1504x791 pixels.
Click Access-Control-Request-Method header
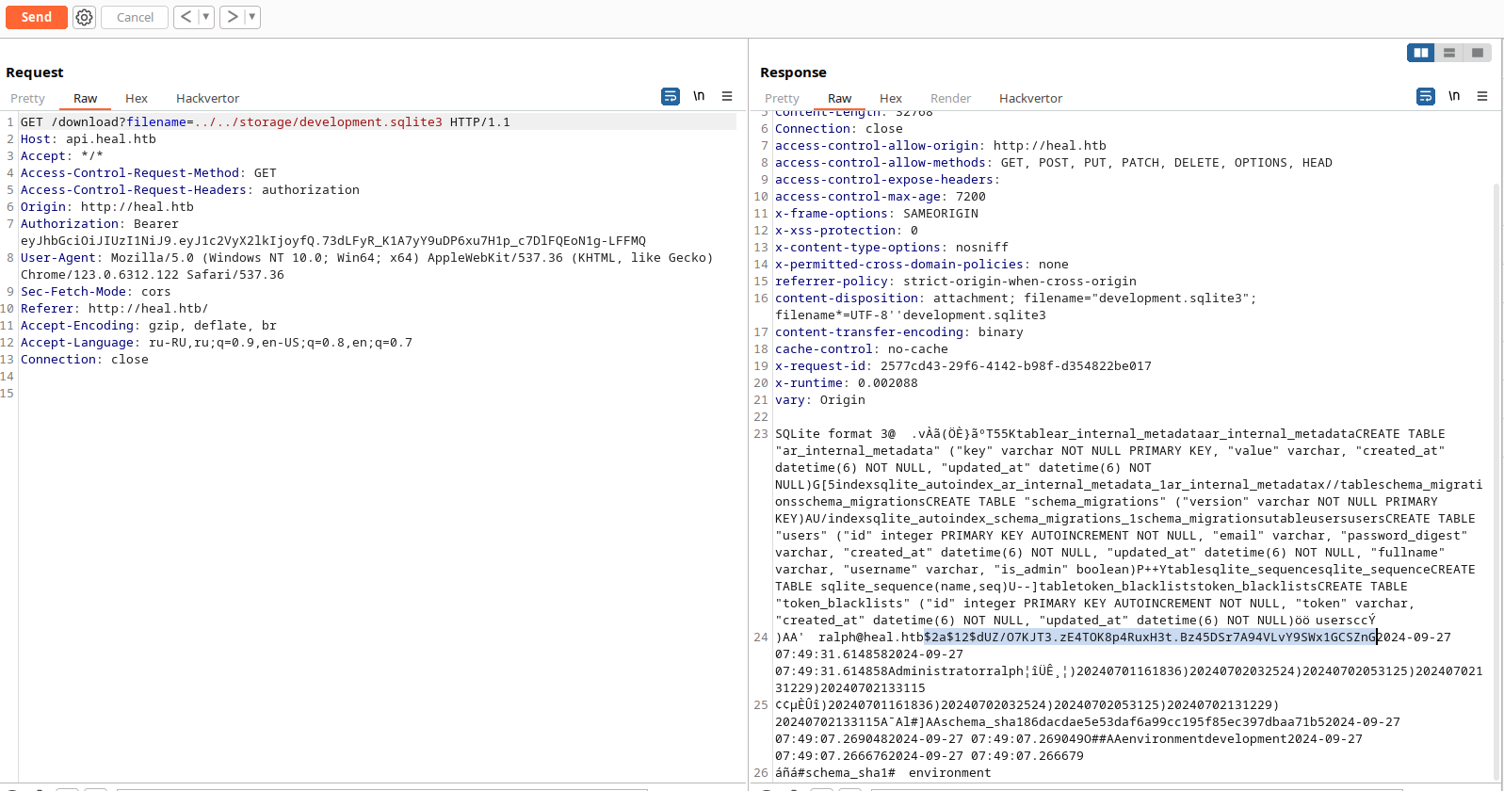point(149,173)
